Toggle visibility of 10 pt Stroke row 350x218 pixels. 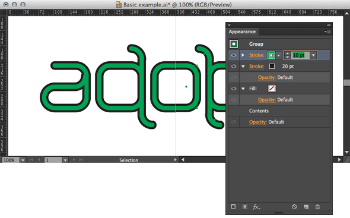coord(234,55)
